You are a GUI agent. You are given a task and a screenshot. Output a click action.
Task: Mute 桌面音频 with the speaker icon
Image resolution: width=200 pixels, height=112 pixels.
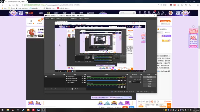pyautogui.click(x=122, y=80)
